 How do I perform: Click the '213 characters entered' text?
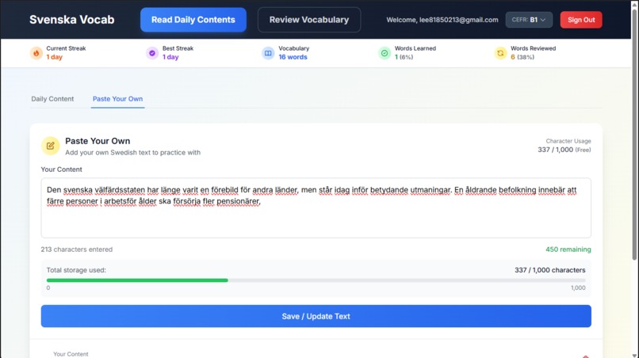pos(77,249)
